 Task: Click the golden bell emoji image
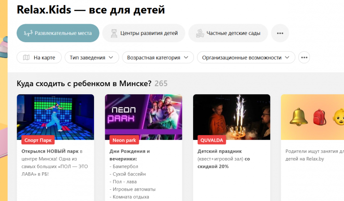point(299,117)
